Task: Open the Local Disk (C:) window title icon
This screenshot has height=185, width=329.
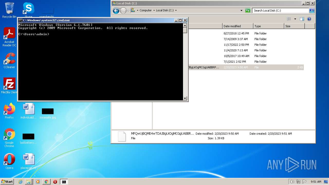Action: (114, 3)
